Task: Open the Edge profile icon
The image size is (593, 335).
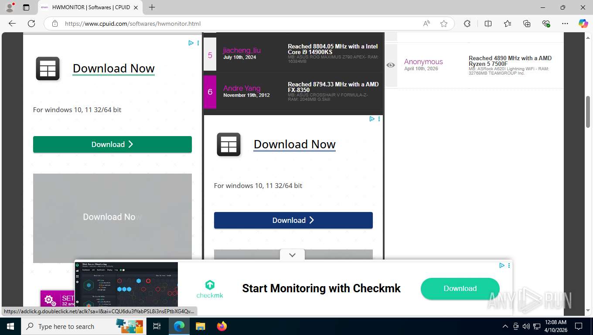Action: pyautogui.click(x=10, y=7)
